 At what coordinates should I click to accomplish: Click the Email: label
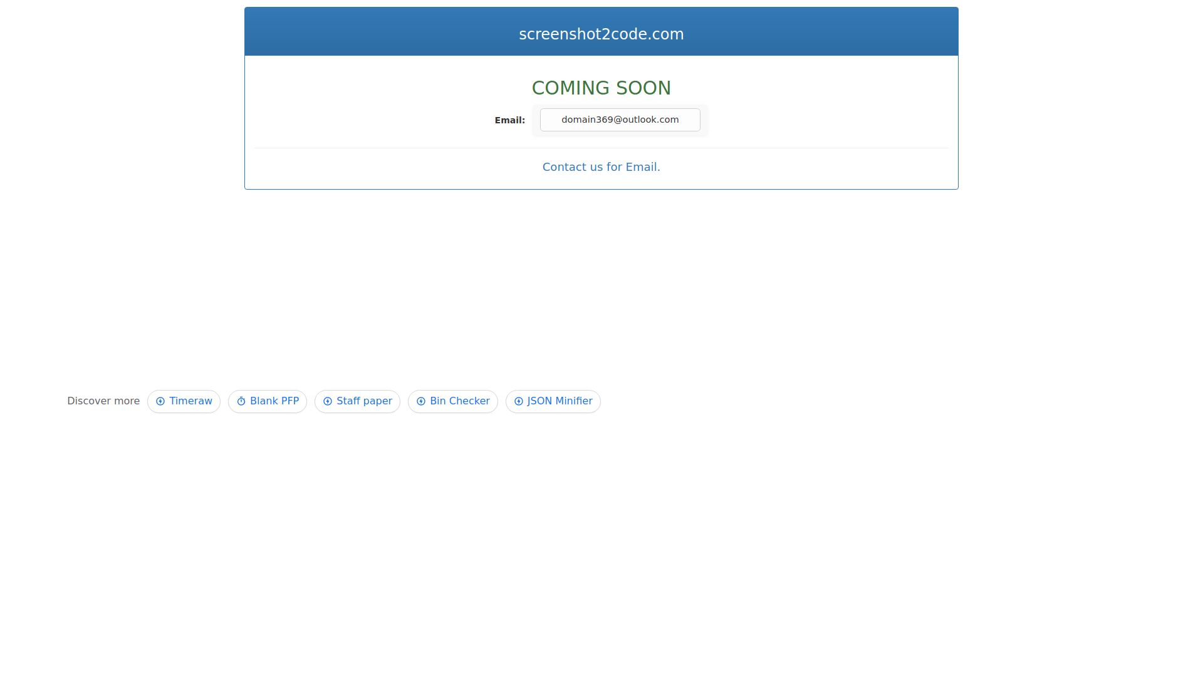(x=509, y=120)
